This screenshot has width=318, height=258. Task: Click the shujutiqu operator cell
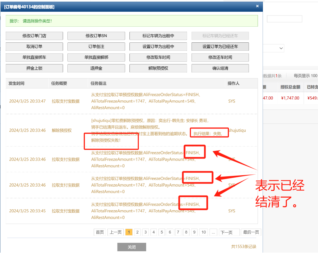click(237, 130)
